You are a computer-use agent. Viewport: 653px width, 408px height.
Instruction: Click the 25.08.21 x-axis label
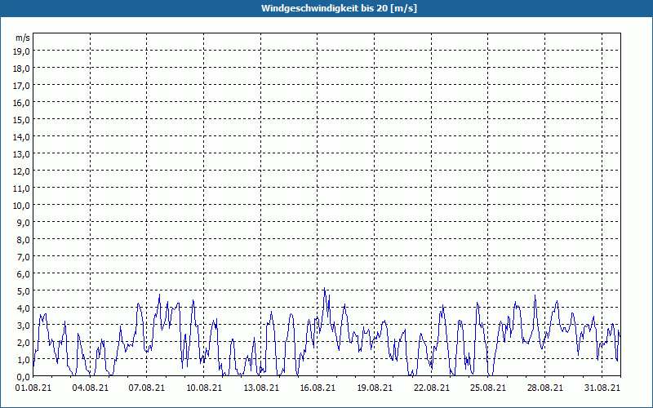(487, 388)
